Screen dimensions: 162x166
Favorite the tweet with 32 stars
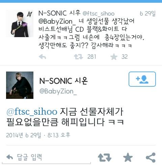point(114,57)
